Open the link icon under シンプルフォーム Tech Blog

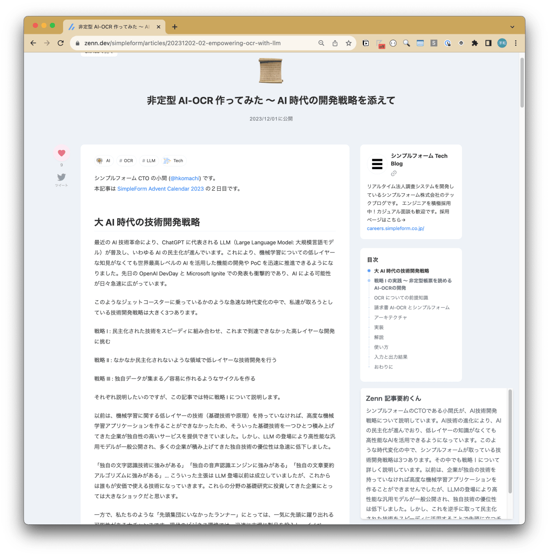click(x=393, y=173)
